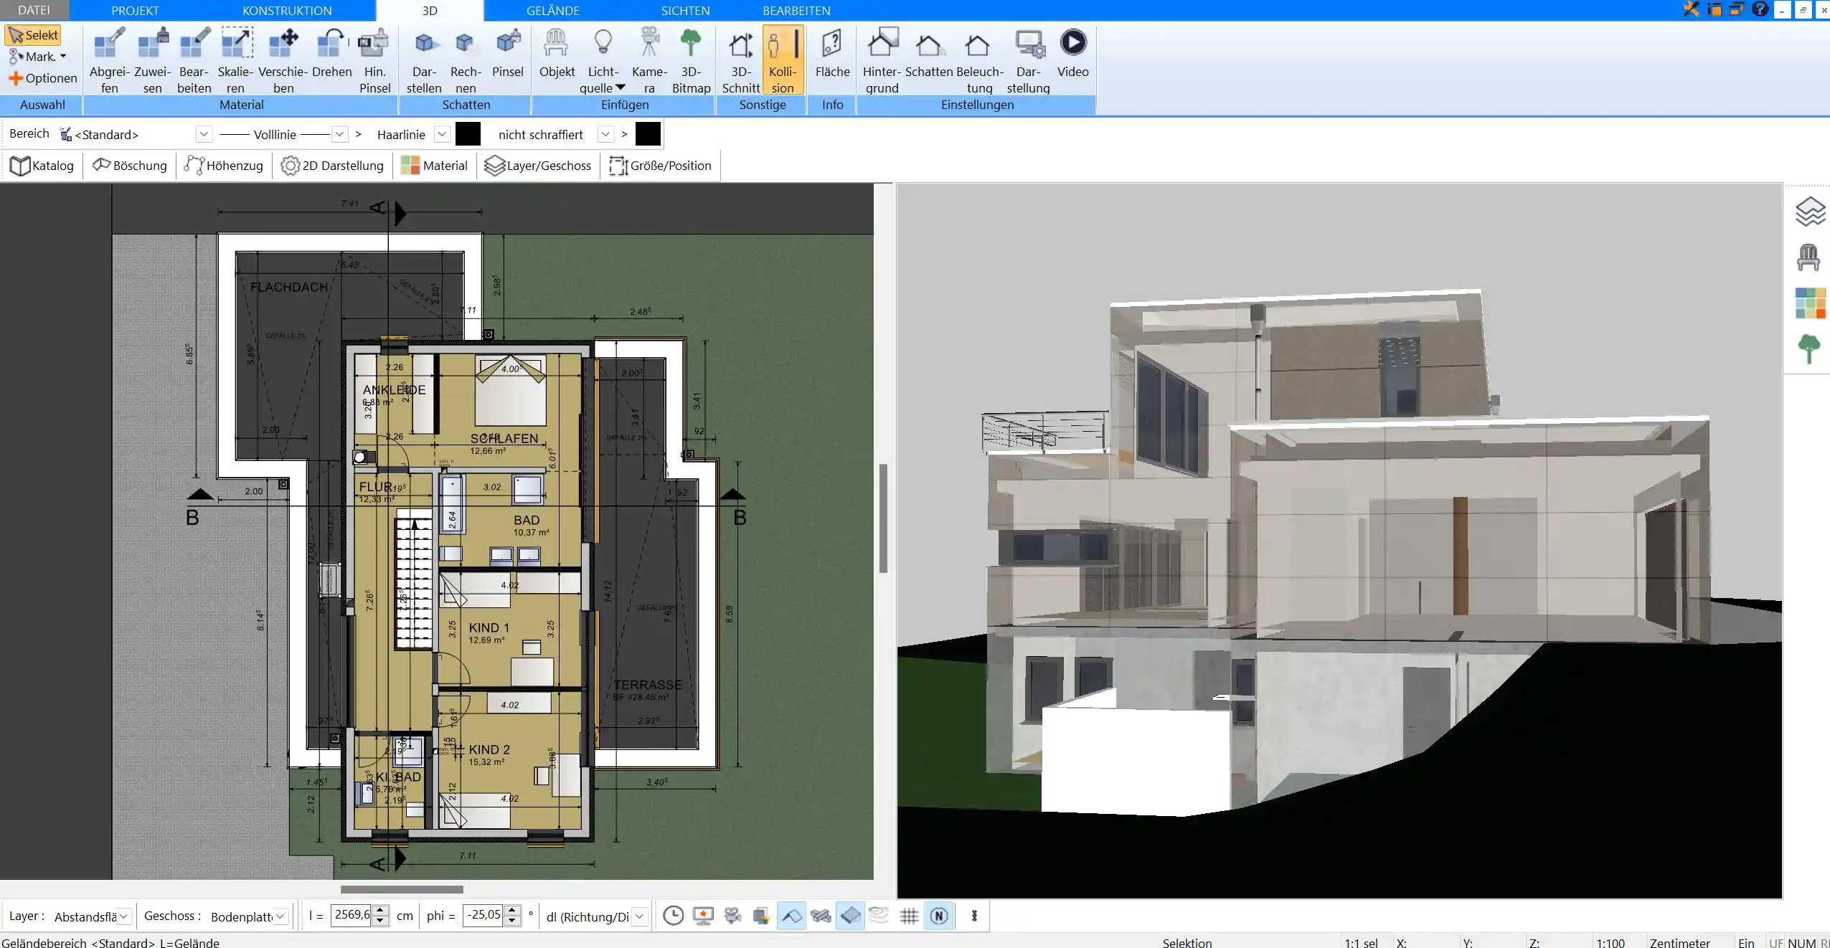Switch to the SICHTEN tab
Viewport: 1830px width, 948px height.
(x=685, y=11)
